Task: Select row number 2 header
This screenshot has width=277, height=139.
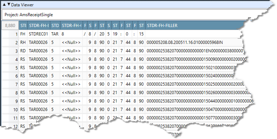Action: tap(10, 43)
